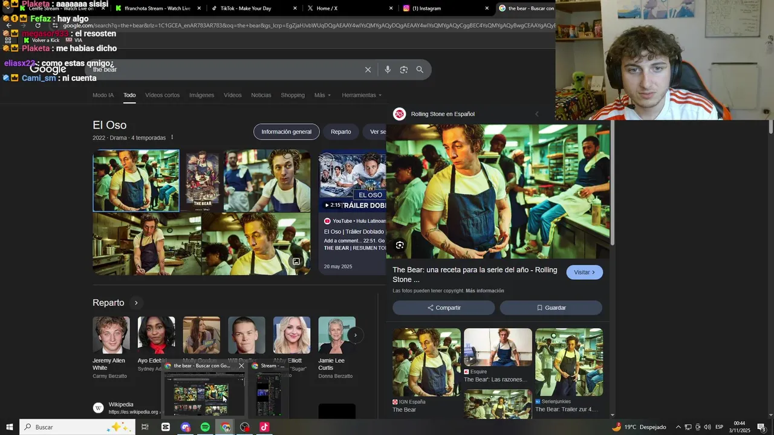Open the Wikipedia result favicon
The image size is (774, 435).
[x=99, y=408]
